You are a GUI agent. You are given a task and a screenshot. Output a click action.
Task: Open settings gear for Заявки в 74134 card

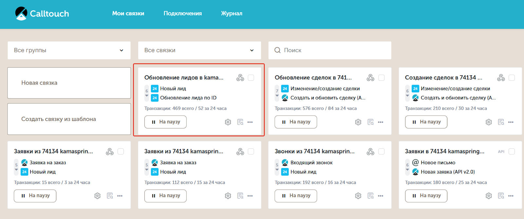click(489, 196)
